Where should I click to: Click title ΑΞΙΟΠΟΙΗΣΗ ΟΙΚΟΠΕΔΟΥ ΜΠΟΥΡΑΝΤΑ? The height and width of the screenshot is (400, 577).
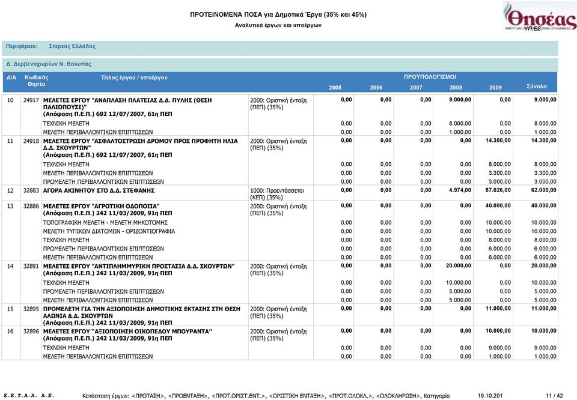[x=127, y=332]
